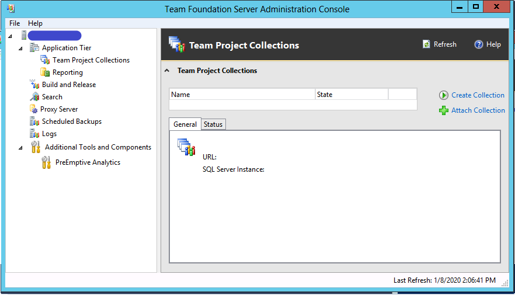Click the Last Refresh status text

pos(444,280)
